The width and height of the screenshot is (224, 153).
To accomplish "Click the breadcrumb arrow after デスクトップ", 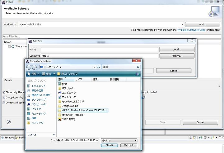I will 61,67.
